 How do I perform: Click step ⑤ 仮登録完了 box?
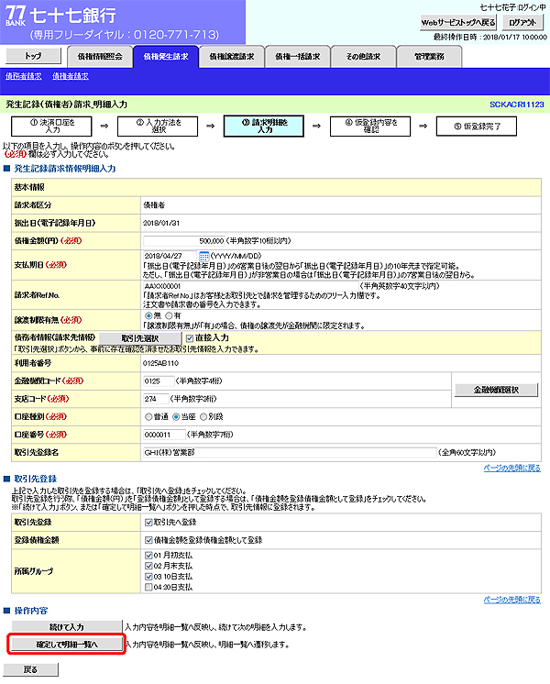point(477,126)
